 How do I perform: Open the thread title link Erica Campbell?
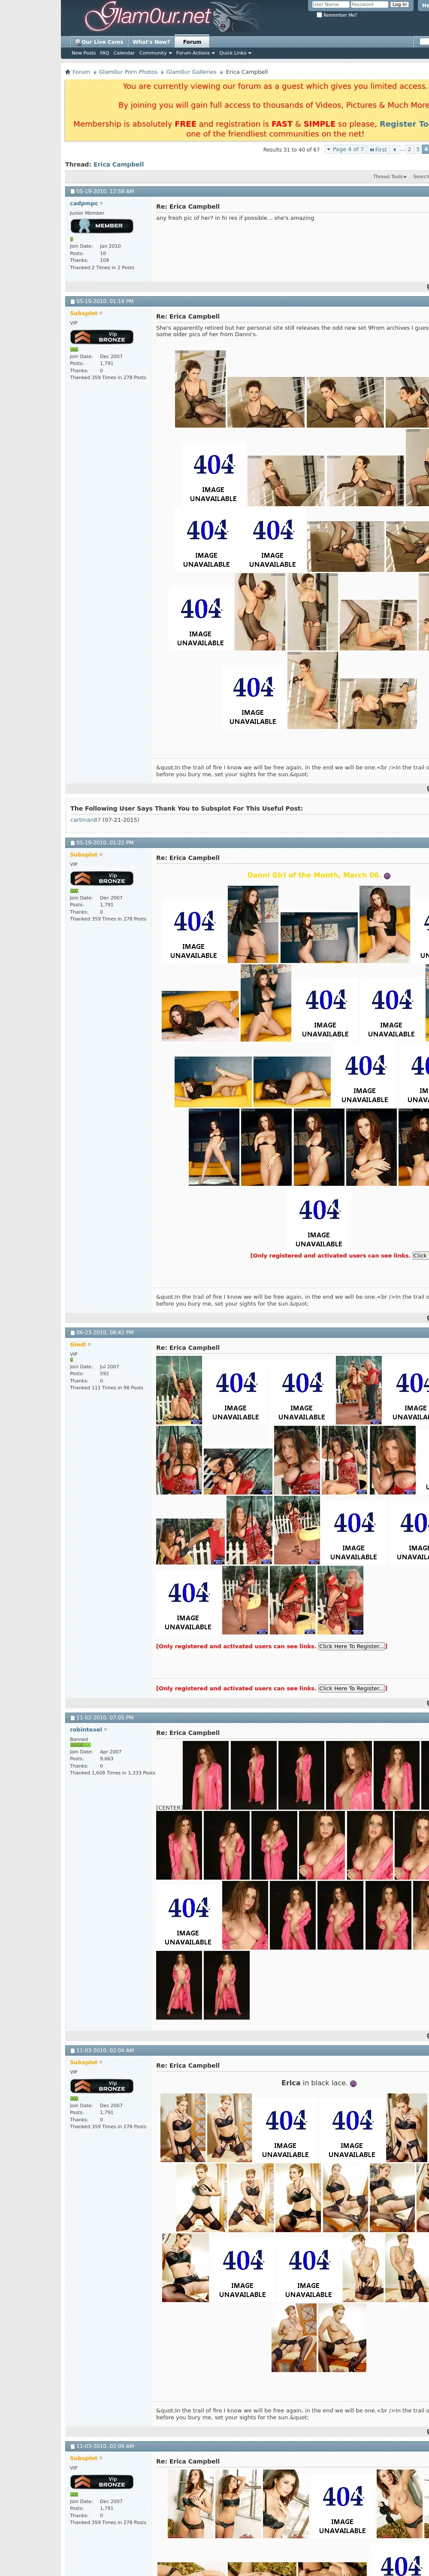(x=119, y=164)
